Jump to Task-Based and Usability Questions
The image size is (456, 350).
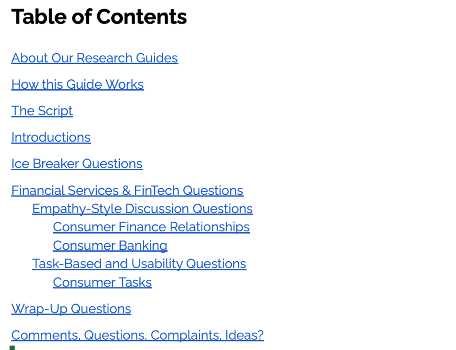[x=139, y=264]
